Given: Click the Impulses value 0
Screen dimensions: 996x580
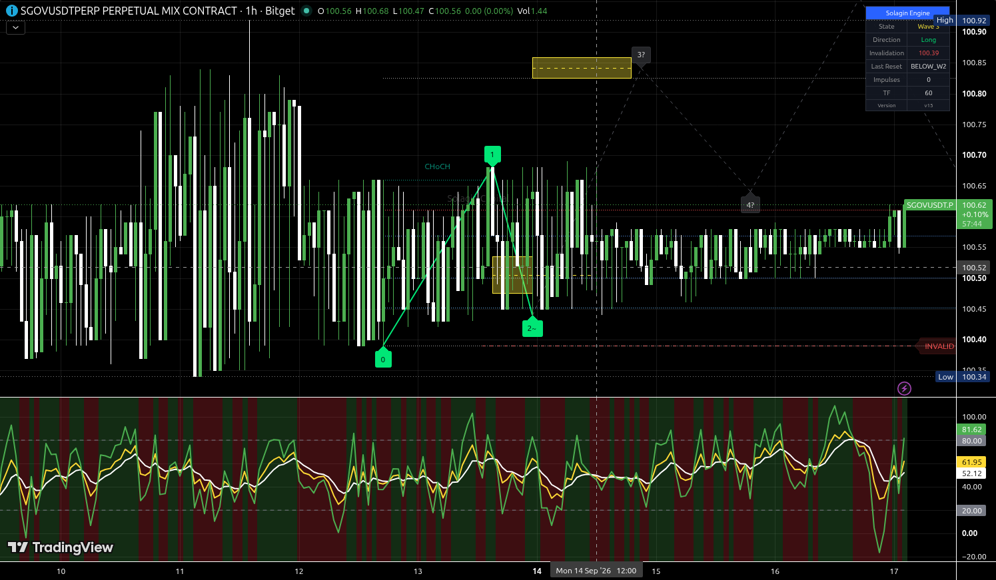Looking at the screenshot, I should tap(929, 80).
